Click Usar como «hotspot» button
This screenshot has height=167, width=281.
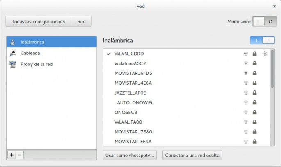(130, 155)
